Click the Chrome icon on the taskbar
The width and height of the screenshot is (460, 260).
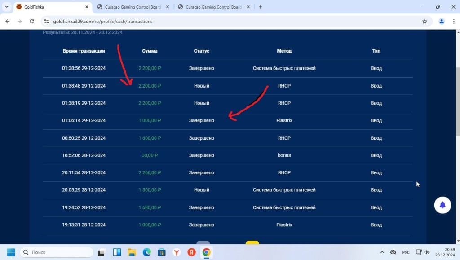pyautogui.click(x=206, y=252)
